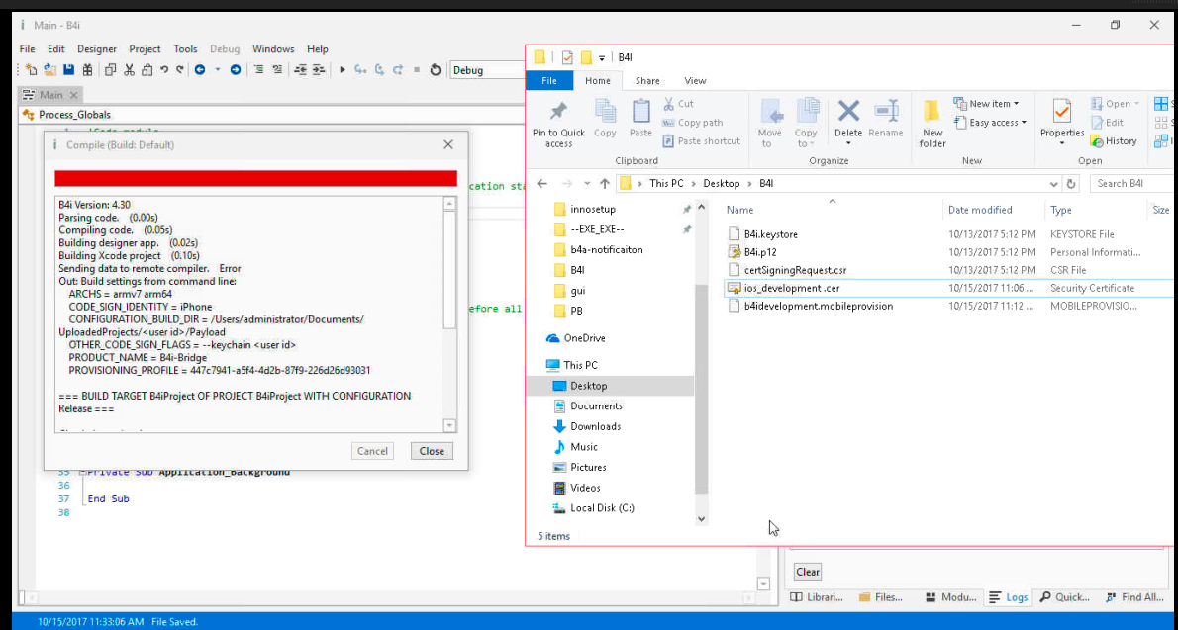Click the Delete X icon in Explorer ribbon

(x=848, y=111)
